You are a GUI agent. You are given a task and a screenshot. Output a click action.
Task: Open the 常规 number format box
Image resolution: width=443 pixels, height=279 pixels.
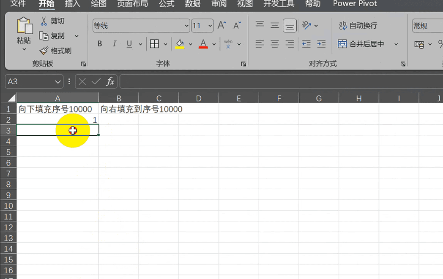(x=427, y=26)
